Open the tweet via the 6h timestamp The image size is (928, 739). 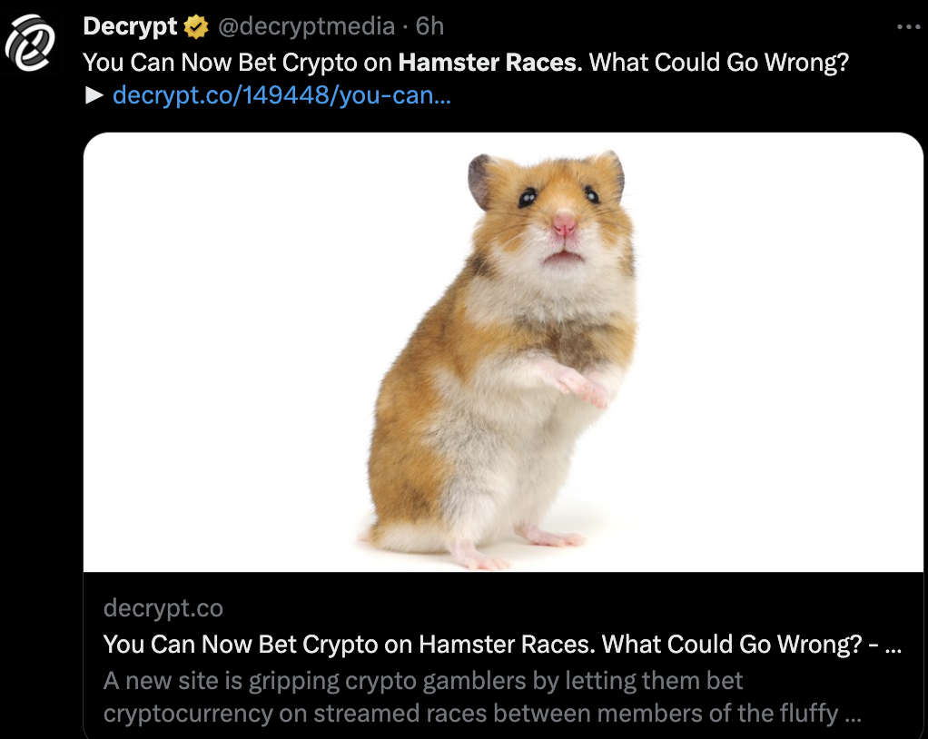click(429, 26)
